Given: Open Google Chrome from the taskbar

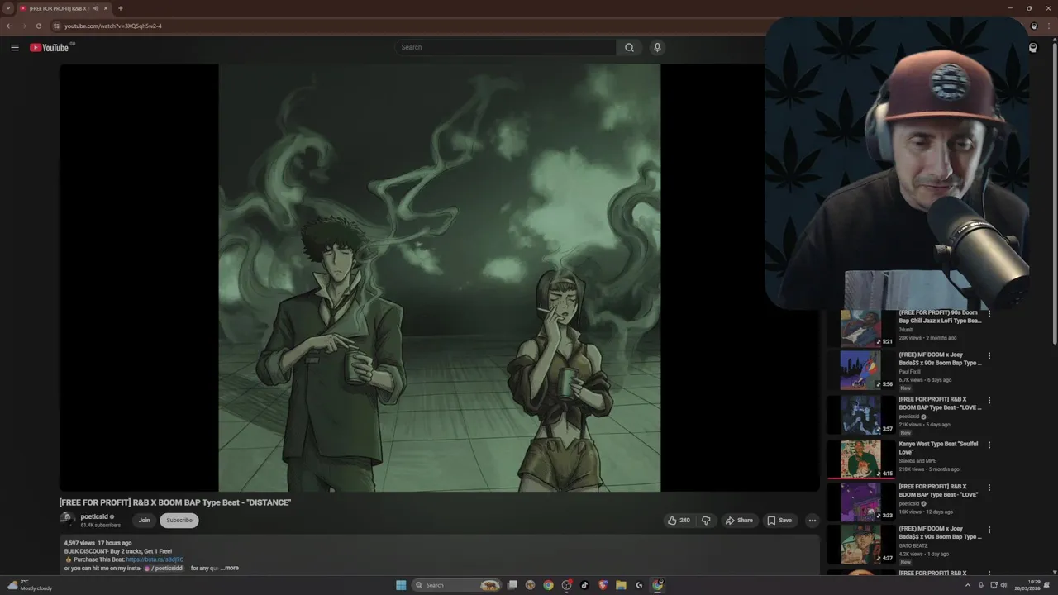Looking at the screenshot, I should pos(548,585).
